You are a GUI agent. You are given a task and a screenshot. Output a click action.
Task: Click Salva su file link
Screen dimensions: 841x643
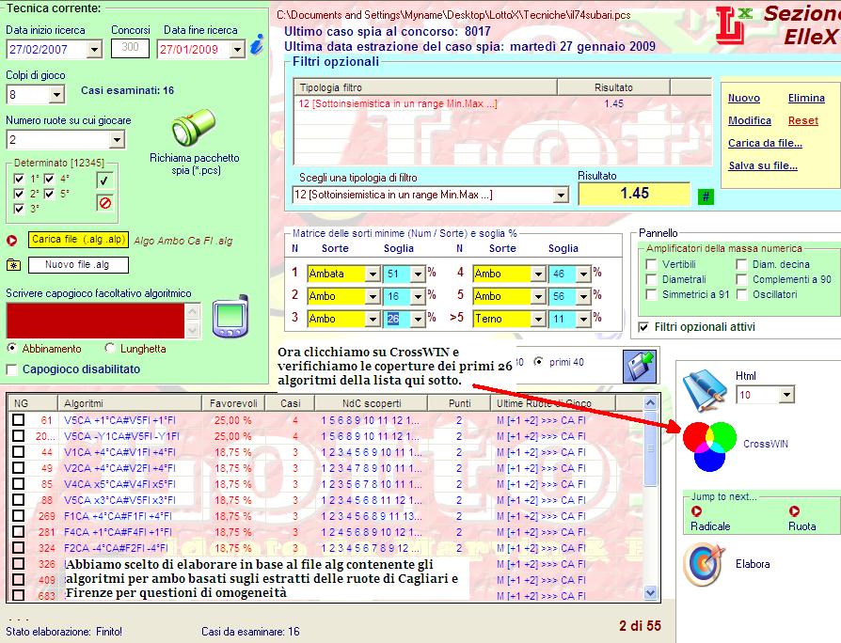pyautogui.click(x=763, y=165)
